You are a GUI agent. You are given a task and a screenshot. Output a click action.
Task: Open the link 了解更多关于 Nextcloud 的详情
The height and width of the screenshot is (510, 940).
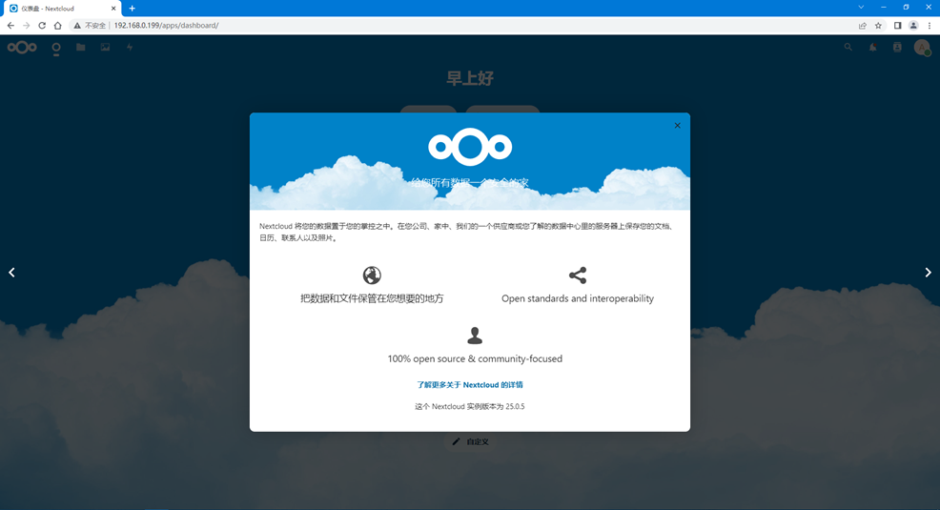click(x=470, y=385)
